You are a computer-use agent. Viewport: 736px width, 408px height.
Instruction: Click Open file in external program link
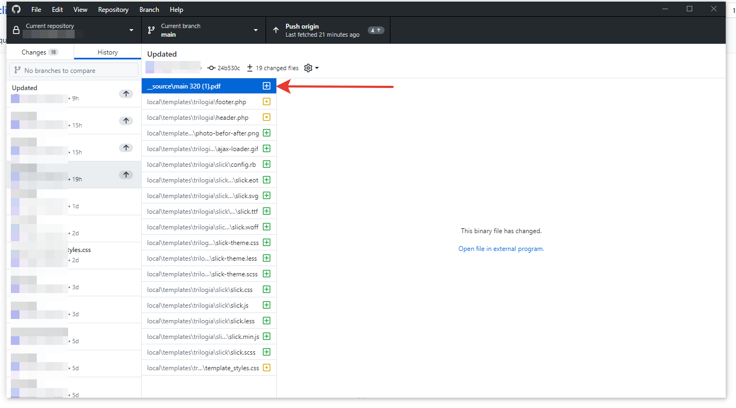tap(501, 249)
